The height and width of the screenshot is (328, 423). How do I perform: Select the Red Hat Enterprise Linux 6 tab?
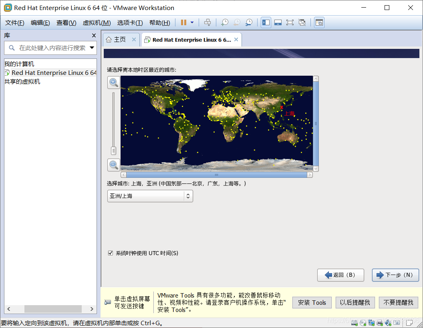191,40
